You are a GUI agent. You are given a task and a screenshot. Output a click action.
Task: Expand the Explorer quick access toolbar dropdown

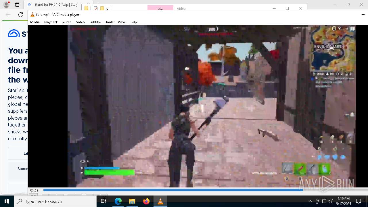(108, 9)
